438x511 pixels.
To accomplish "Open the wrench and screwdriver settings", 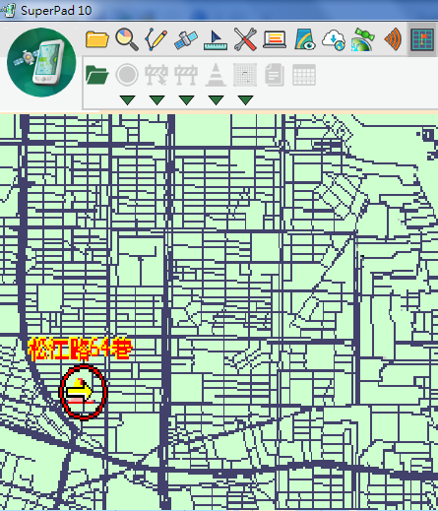I will 245,39.
